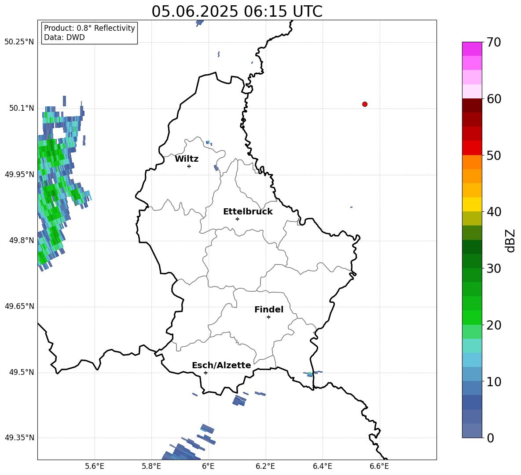Click the Ettelbruck city label

[248, 212]
